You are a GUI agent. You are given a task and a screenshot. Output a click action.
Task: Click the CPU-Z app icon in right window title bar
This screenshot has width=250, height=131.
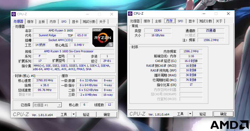[x=130, y=14]
